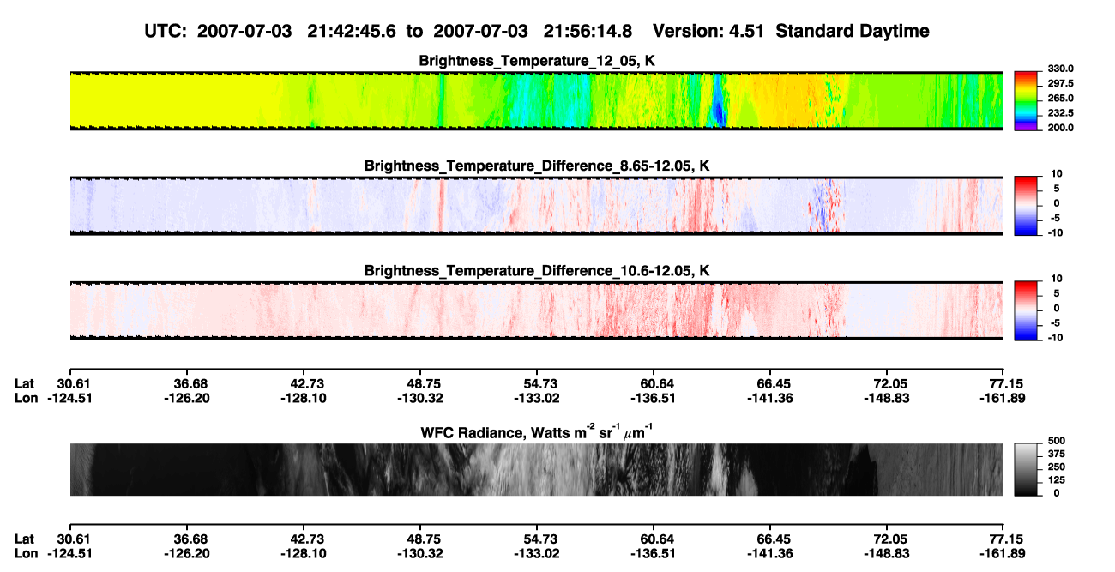Image resolution: width=1115 pixels, height=572 pixels.
Task: Click latitude '60.64' under the WFC Radiance panel
Action: [x=654, y=539]
